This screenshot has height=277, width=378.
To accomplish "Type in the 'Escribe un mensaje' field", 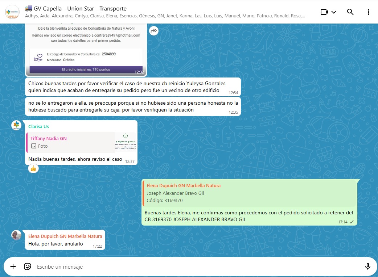I will [196, 266].
